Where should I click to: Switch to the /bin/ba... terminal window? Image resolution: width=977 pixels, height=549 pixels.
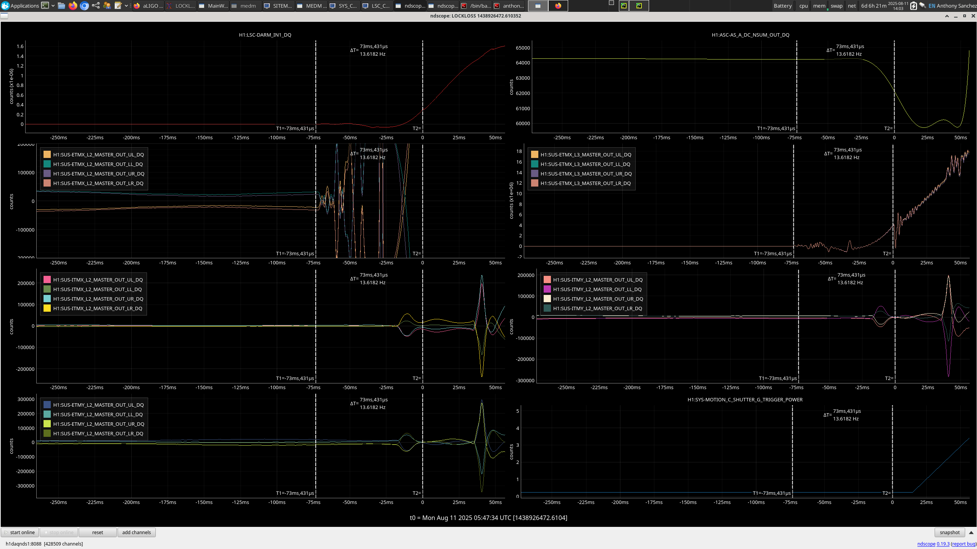[x=476, y=6]
